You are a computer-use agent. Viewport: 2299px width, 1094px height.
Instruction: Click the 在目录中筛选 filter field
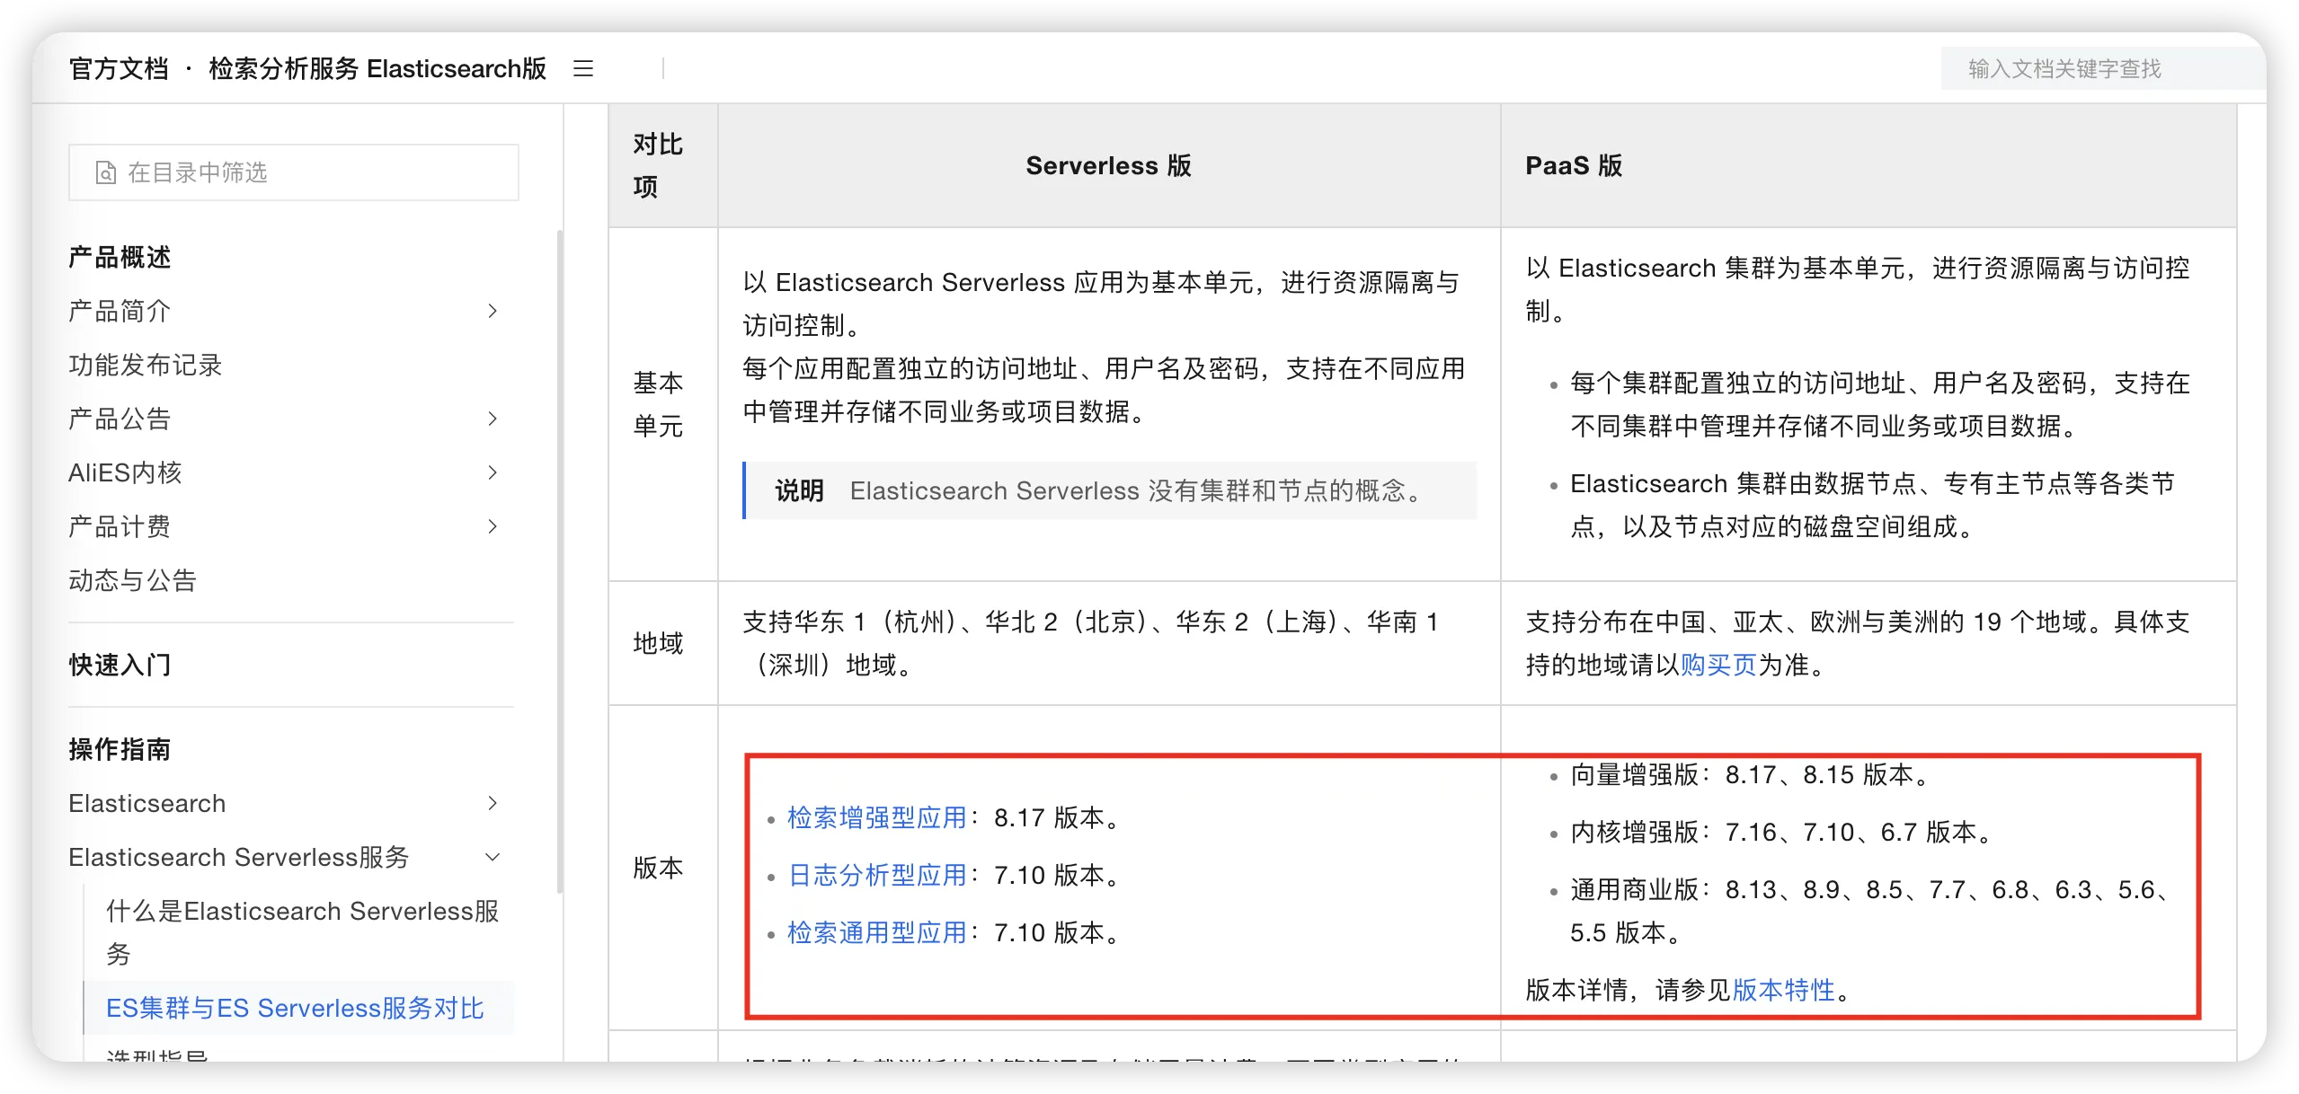306,172
